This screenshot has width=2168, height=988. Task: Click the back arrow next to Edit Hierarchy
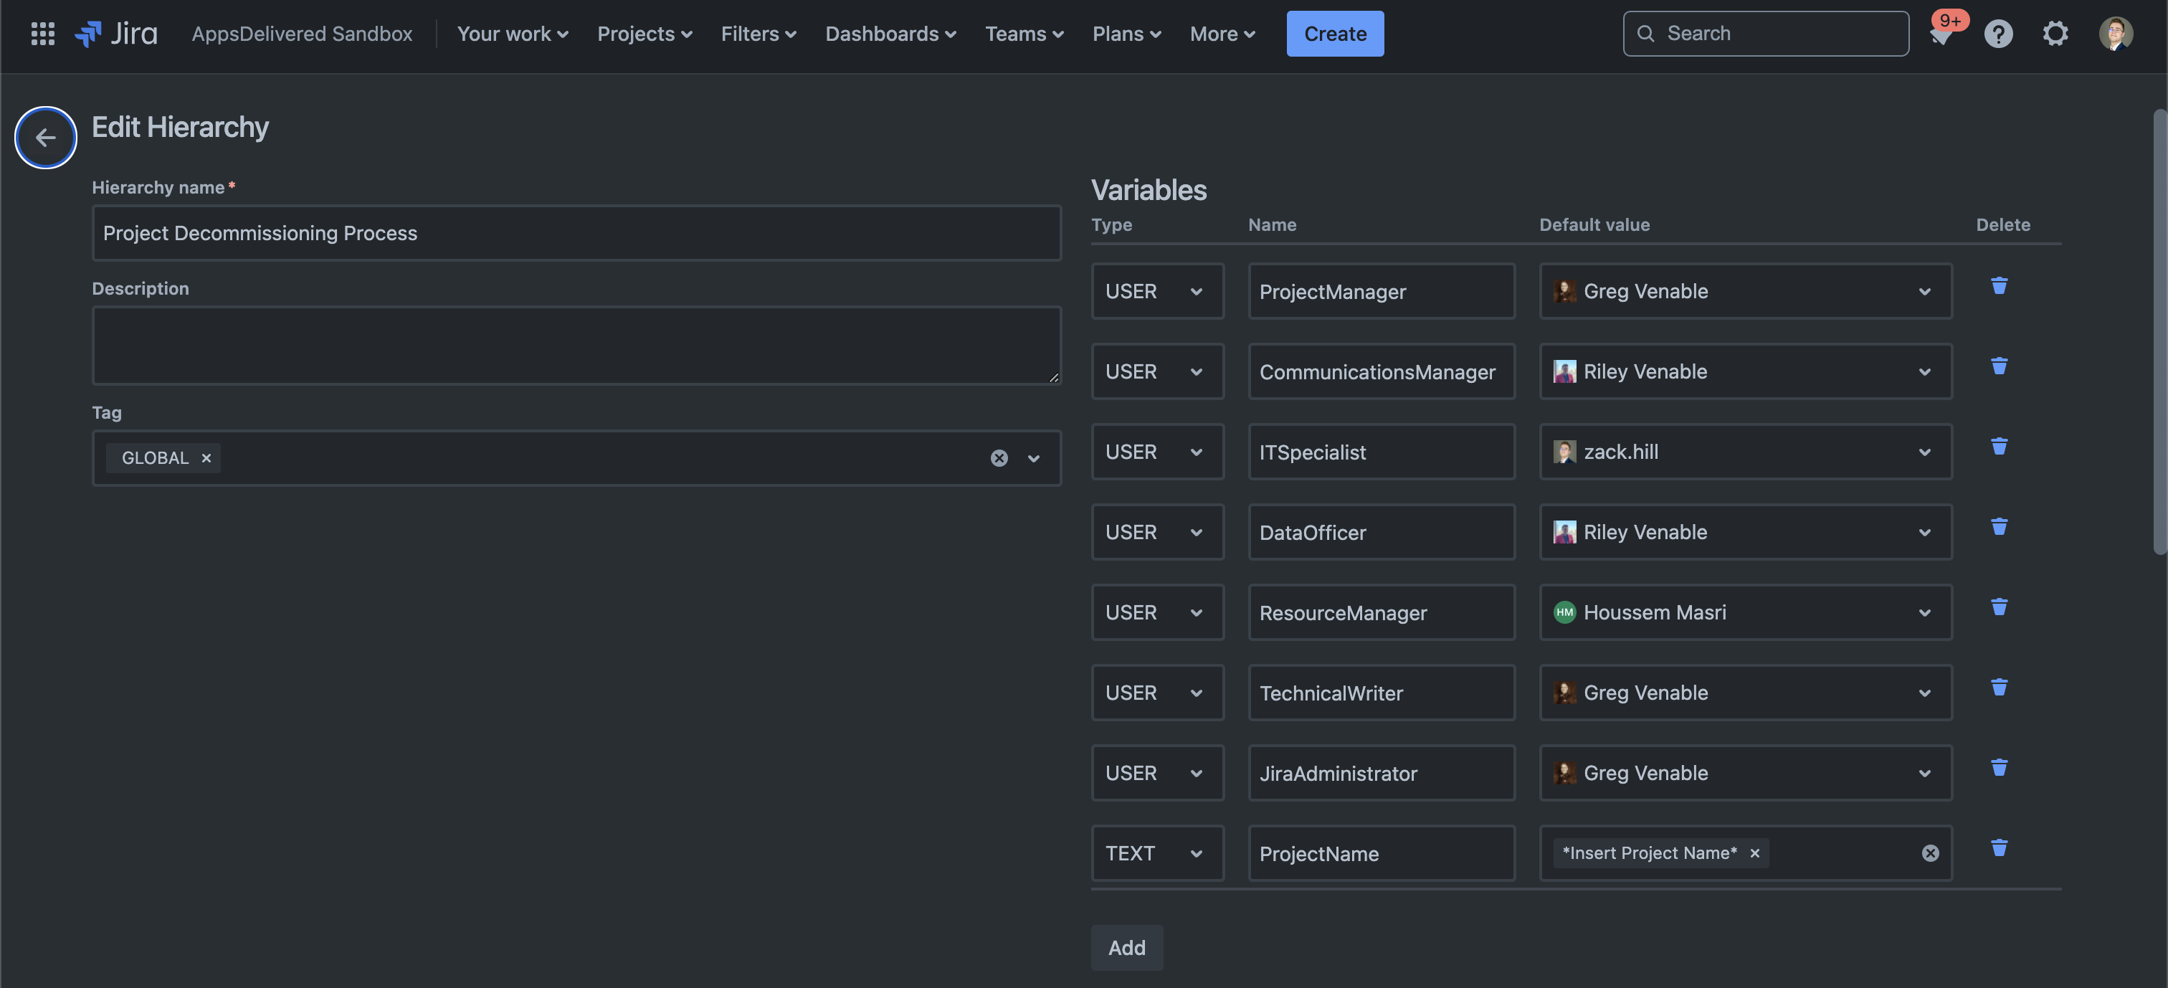tap(45, 137)
